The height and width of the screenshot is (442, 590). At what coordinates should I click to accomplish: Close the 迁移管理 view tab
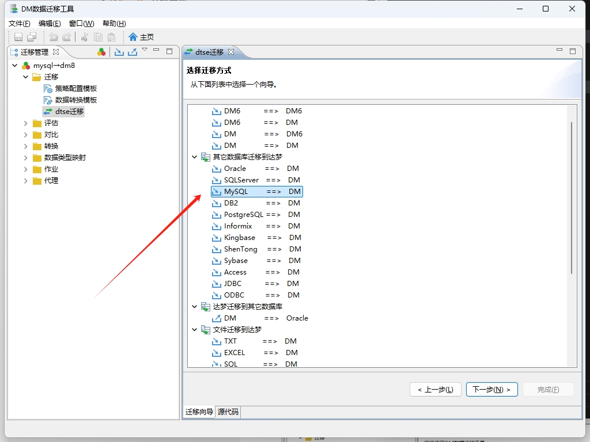[x=56, y=52]
